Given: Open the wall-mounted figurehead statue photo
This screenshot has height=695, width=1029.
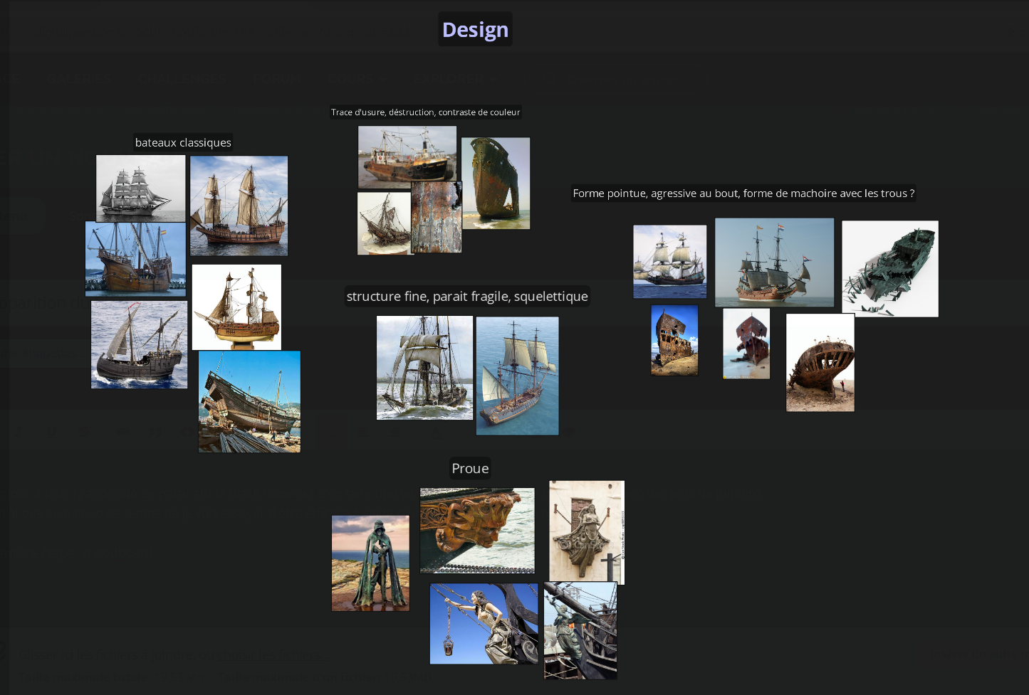Looking at the screenshot, I should (586, 531).
